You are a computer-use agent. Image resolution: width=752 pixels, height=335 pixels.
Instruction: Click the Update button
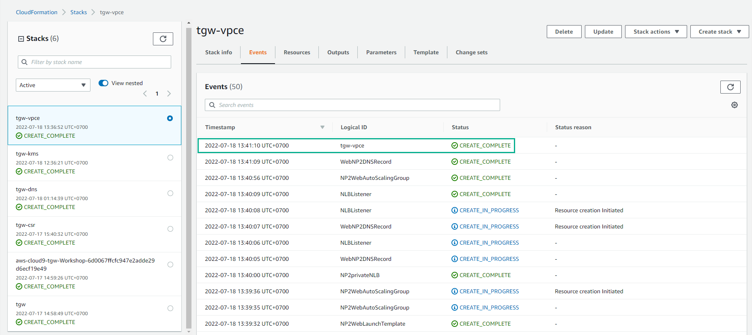click(603, 32)
